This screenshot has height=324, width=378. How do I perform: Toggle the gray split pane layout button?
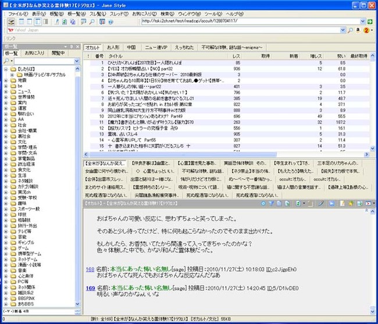(x=45, y=22)
